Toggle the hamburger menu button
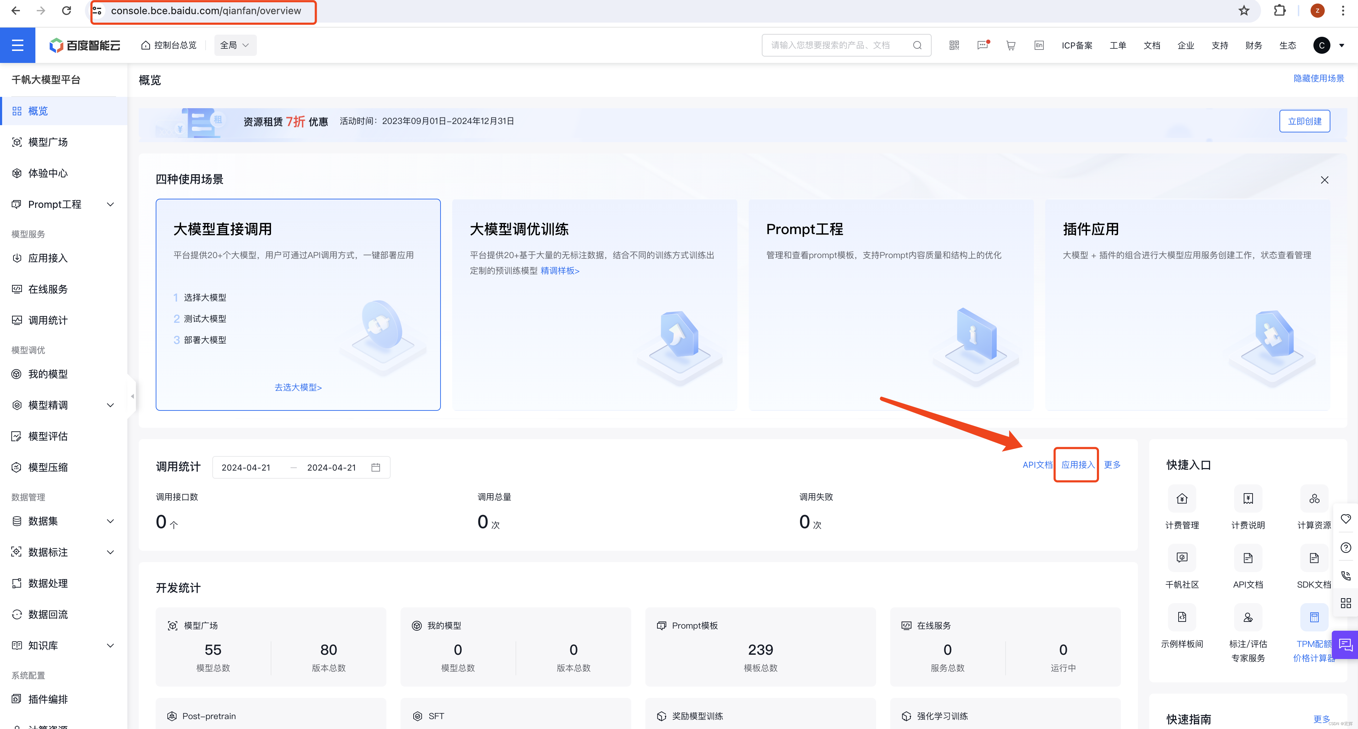 pos(17,45)
